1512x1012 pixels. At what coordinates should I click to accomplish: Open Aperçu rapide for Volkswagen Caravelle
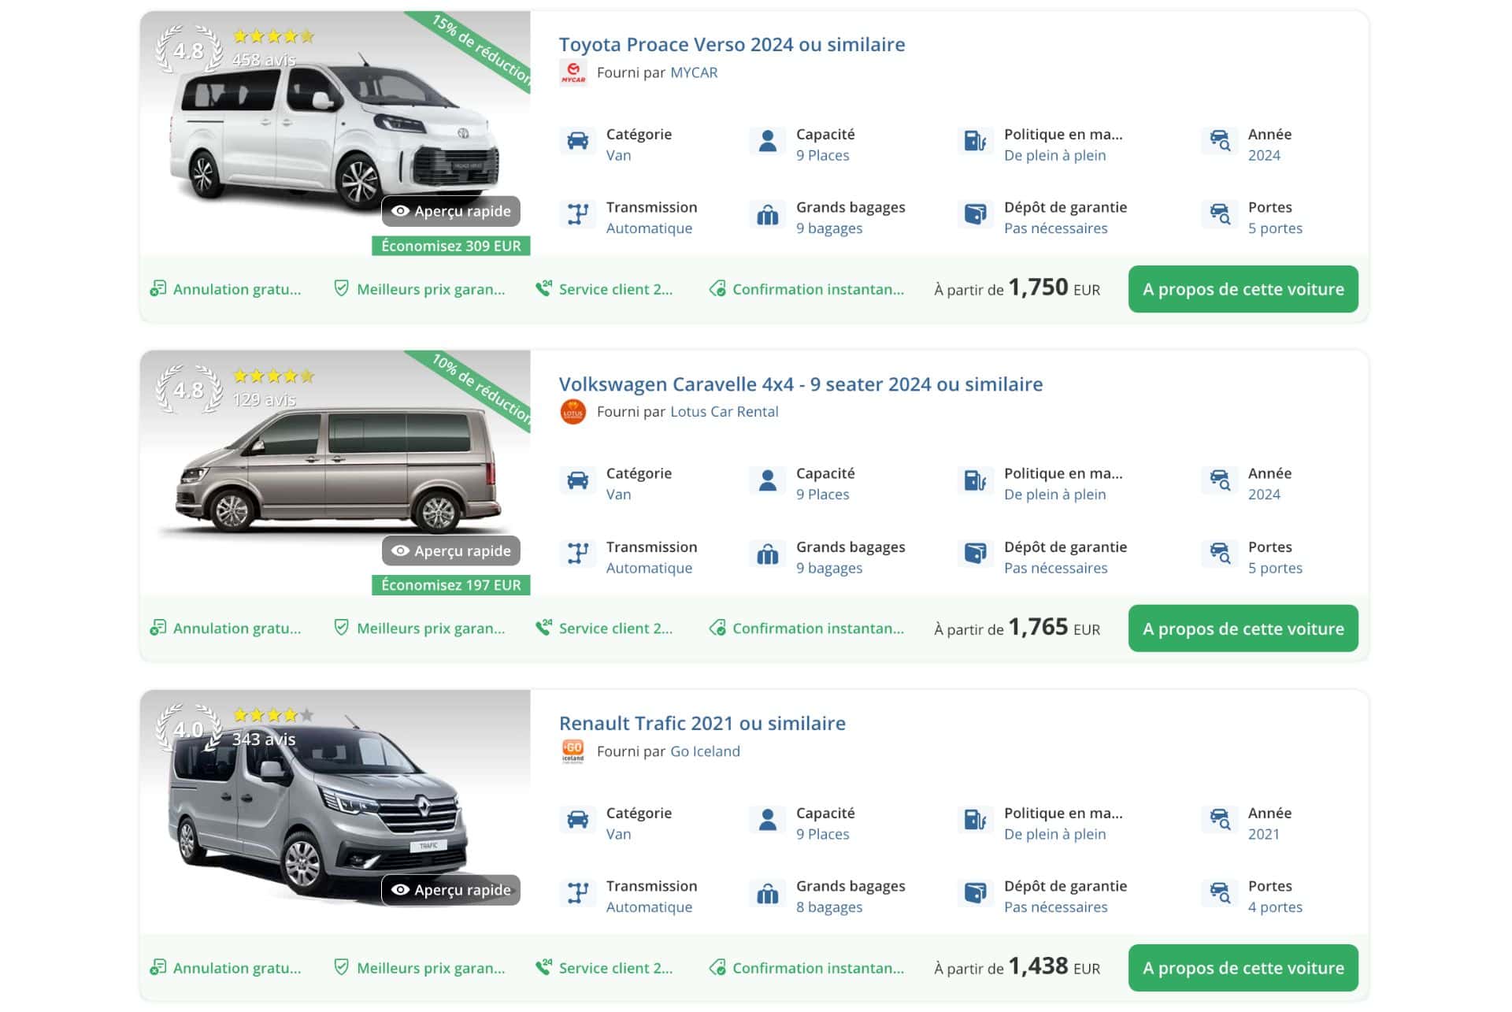pos(451,550)
